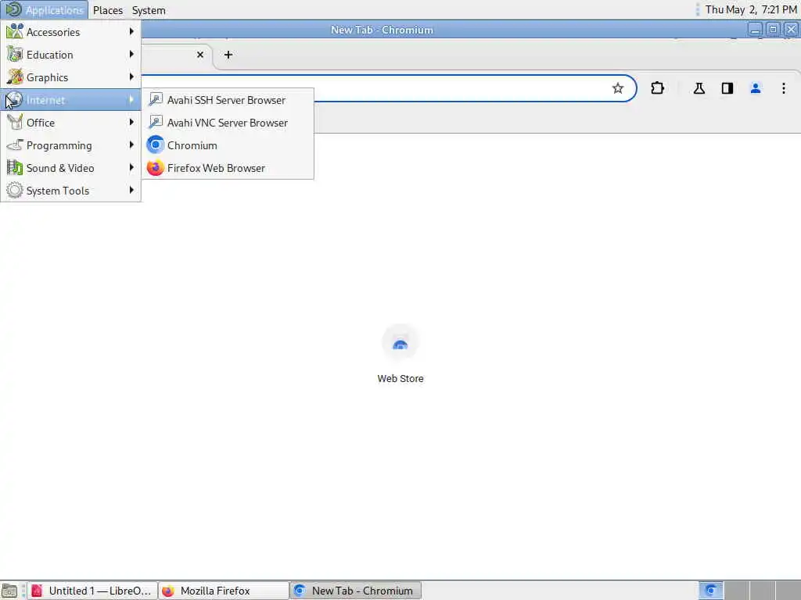Expand the System Tools submenu arrow
The height and width of the screenshot is (600, 801).
(x=131, y=190)
